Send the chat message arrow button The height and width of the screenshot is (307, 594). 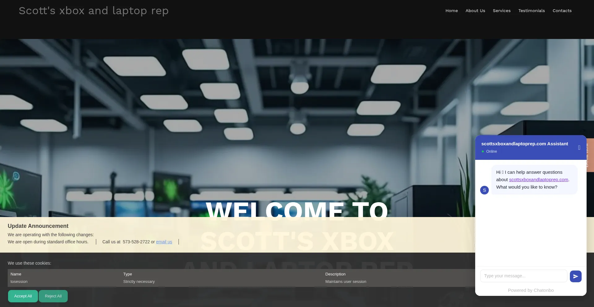[575, 276]
